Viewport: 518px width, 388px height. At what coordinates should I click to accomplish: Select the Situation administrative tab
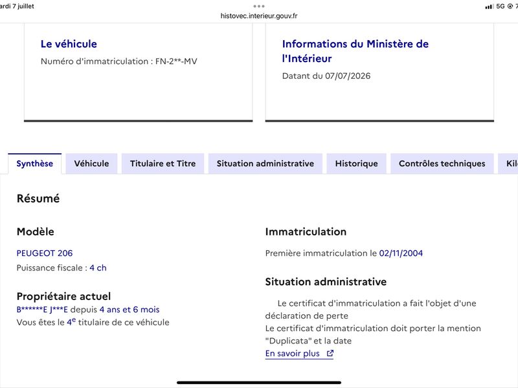(x=265, y=164)
